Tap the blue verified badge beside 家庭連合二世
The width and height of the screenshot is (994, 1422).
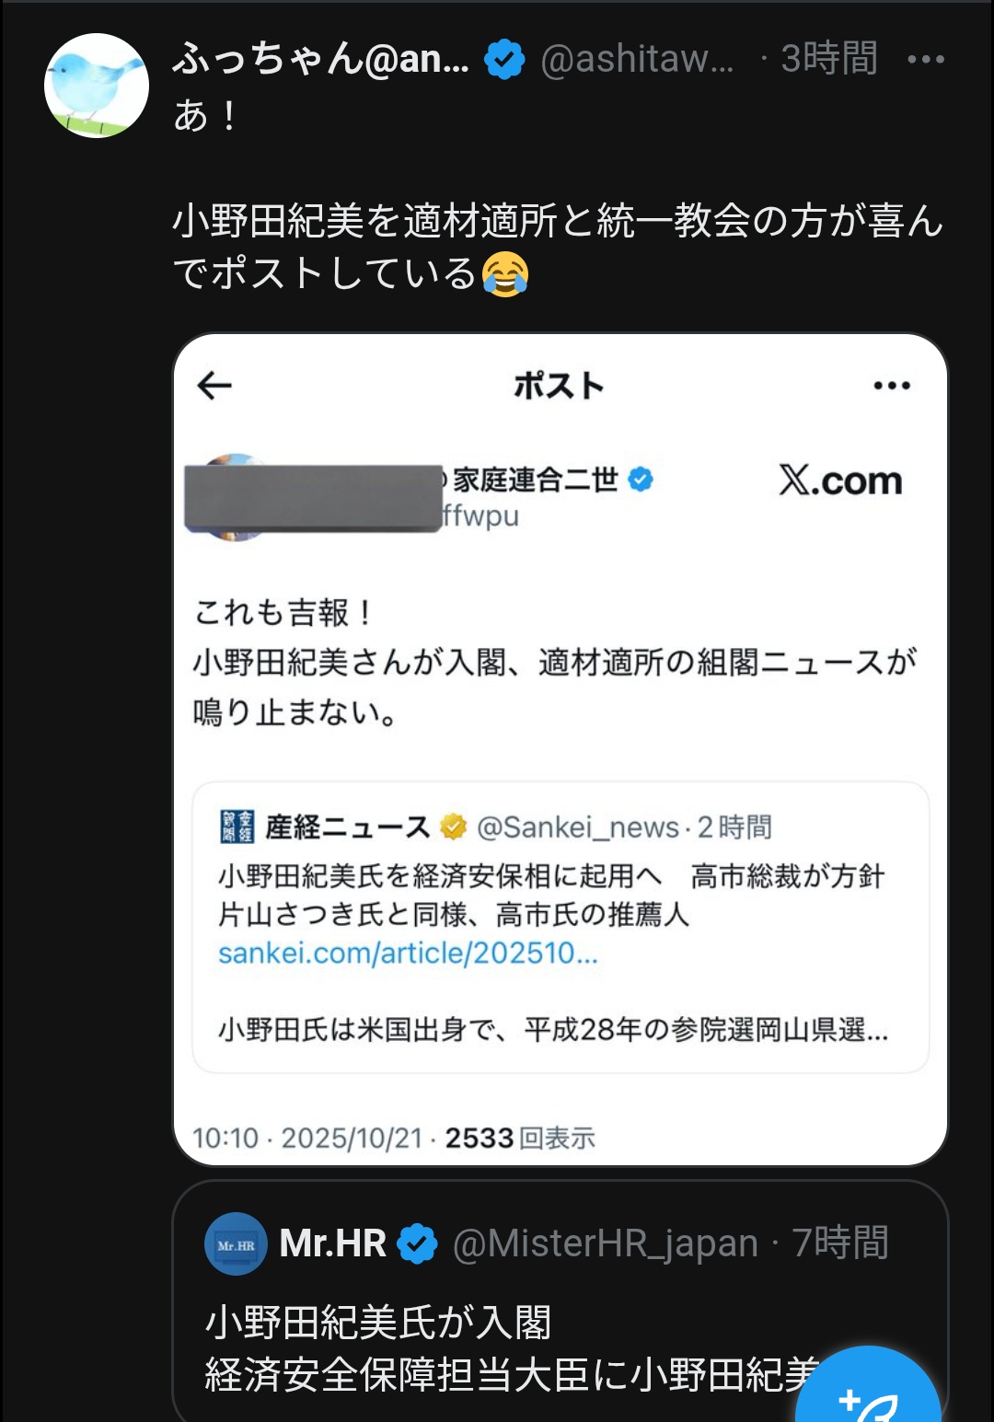[x=641, y=480]
